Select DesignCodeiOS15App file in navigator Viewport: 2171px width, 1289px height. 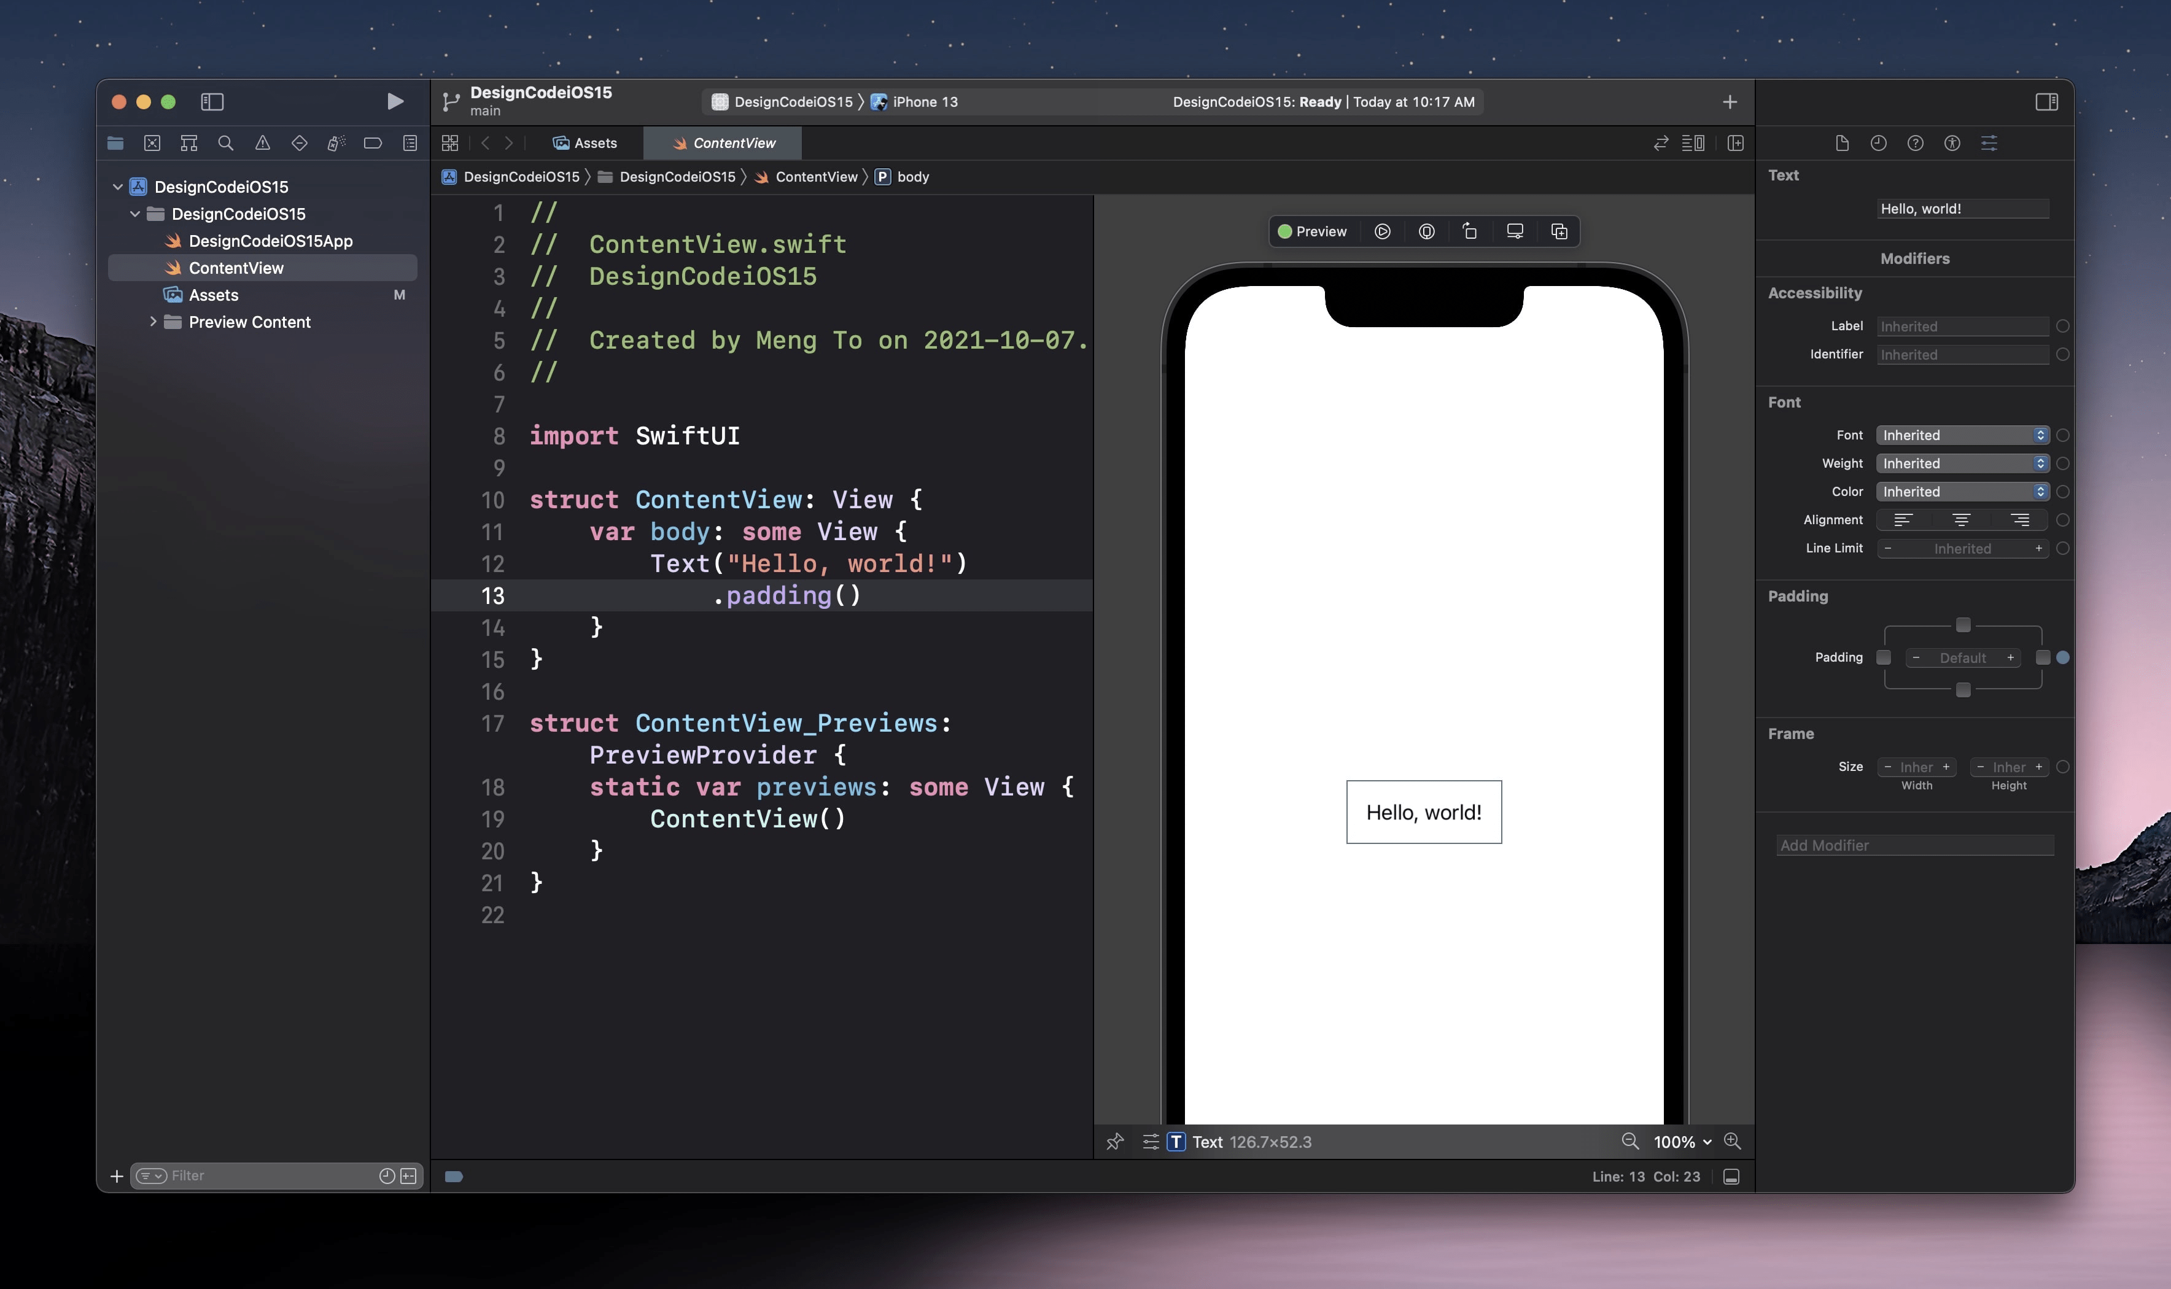[270, 241]
